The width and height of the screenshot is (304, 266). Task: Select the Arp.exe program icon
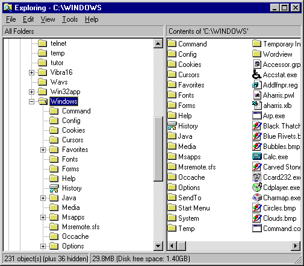256,116
